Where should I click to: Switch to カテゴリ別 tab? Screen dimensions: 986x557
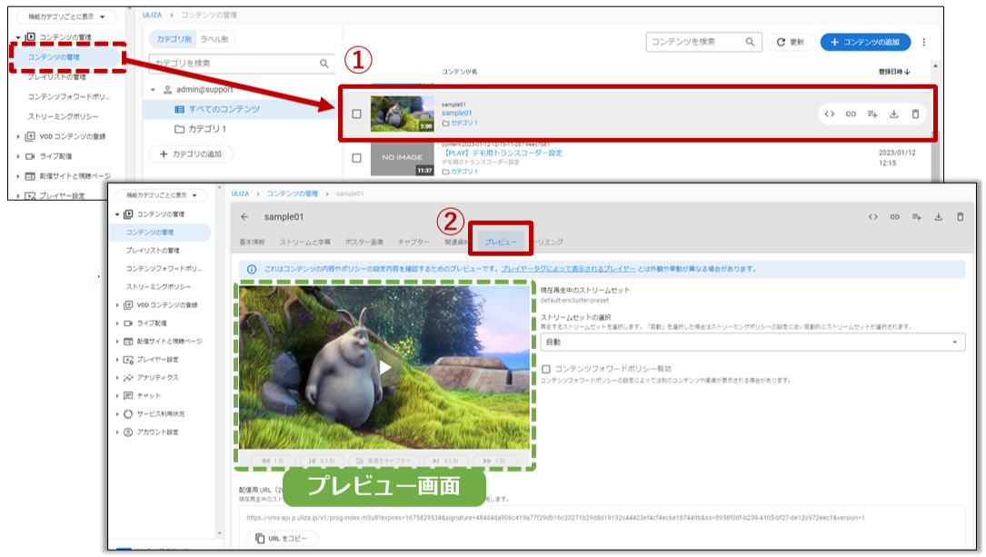pyautogui.click(x=173, y=39)
